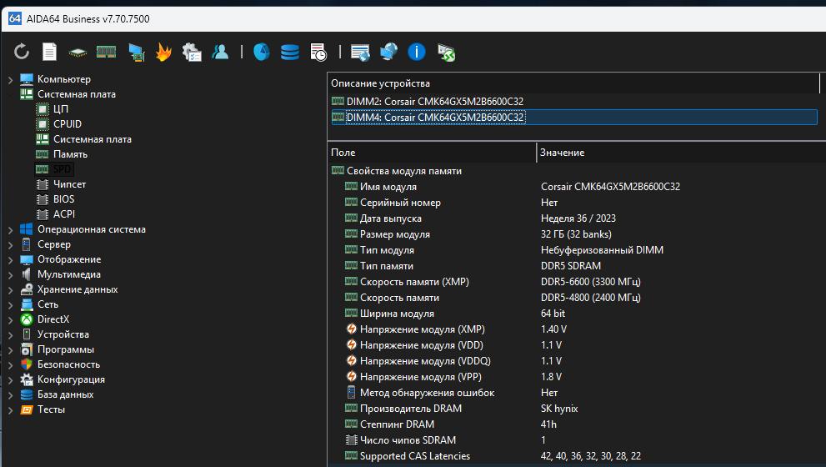
Task: Select the ACPI tree item
Action: 63,214
